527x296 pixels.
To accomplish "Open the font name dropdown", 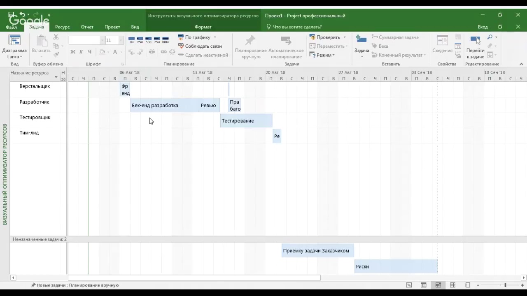I will [102, 40].
